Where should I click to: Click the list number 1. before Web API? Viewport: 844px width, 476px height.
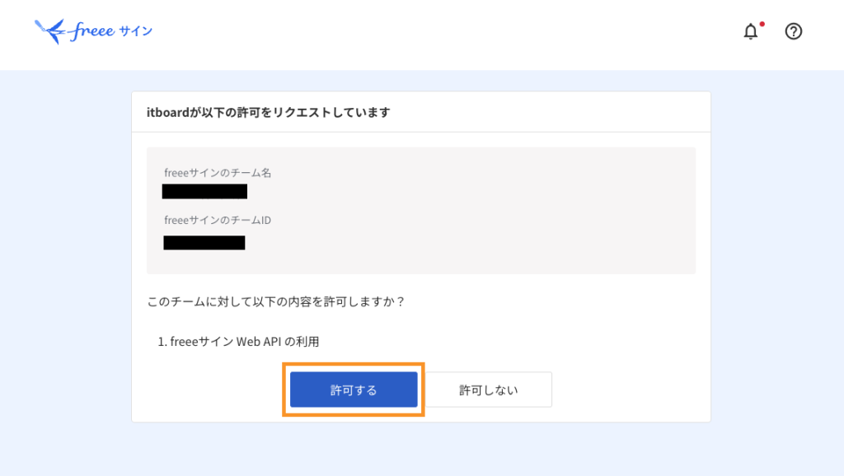tap(162, 341)
